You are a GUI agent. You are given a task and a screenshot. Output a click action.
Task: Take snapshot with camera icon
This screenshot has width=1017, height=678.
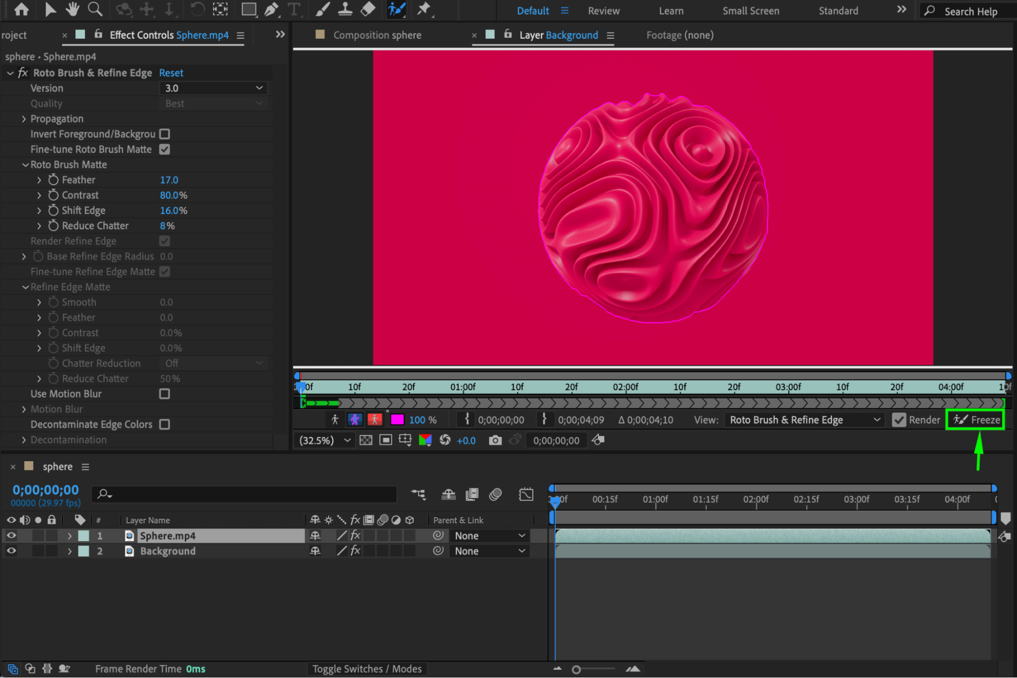click(x=495, y=440)
